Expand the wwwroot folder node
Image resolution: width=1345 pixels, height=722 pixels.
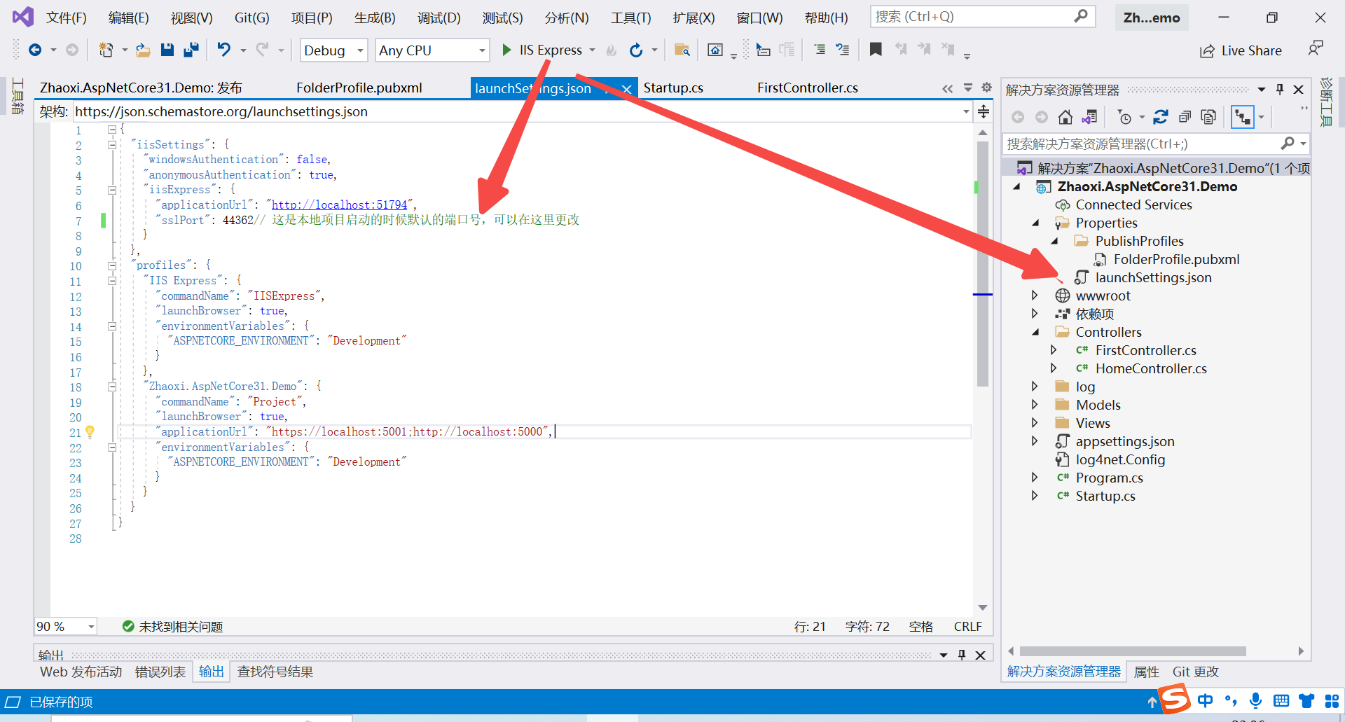[1035, 296]
